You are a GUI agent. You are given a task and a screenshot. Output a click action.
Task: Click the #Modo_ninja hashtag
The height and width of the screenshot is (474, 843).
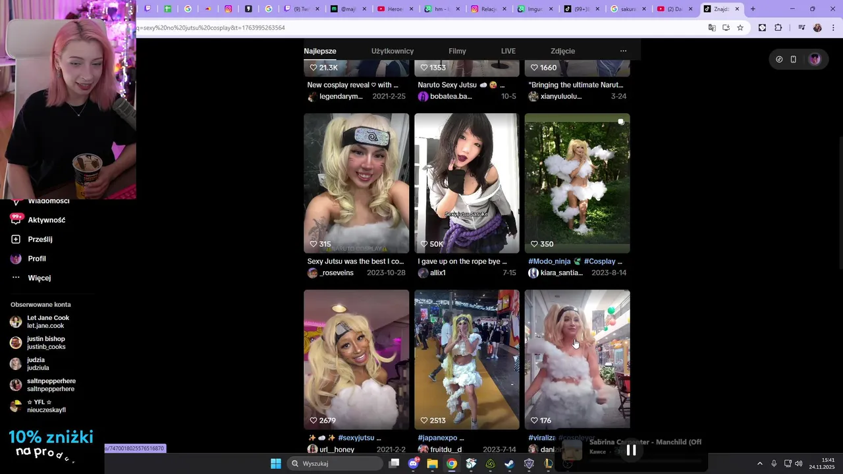click(x=549, y=261)
